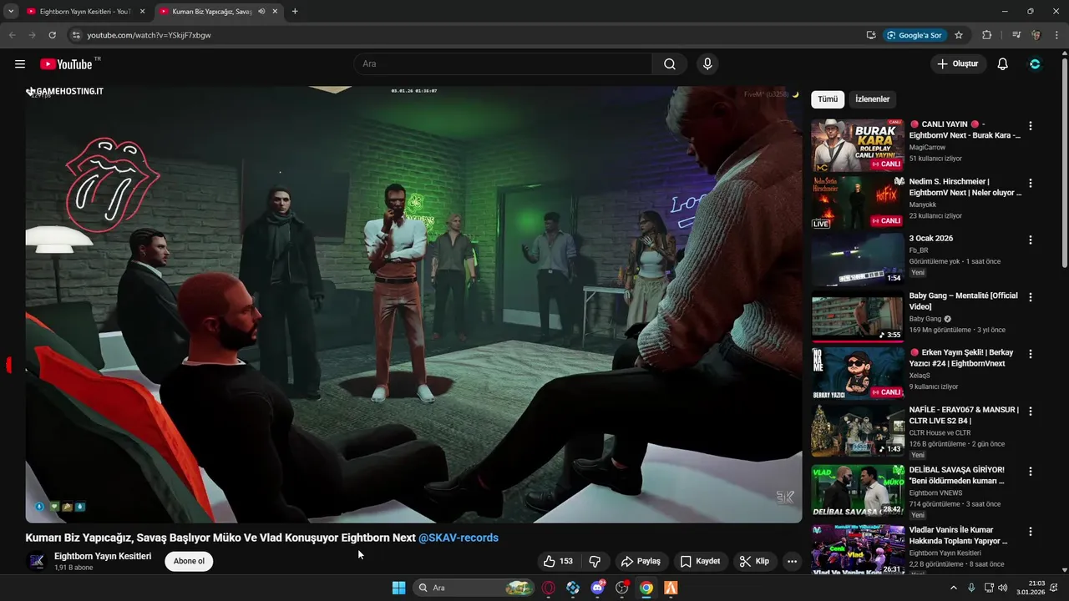1069x601 pixels.
Task: Open a new browser tab
Action: 295,12
